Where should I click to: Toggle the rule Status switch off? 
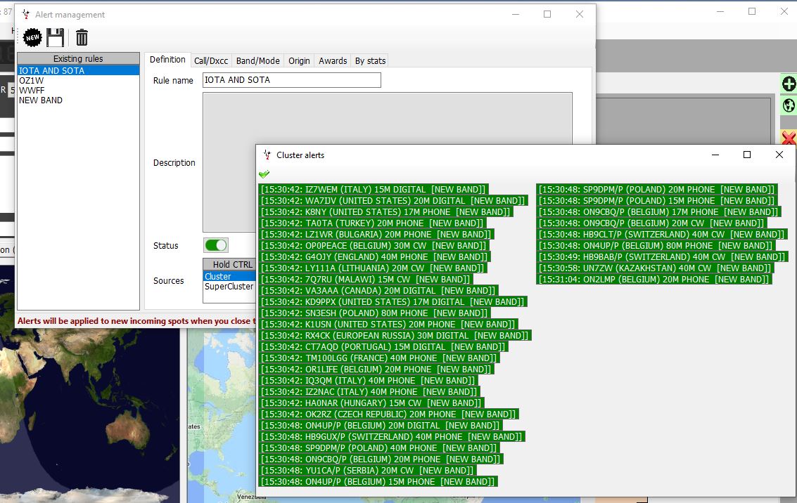point(216,245)
